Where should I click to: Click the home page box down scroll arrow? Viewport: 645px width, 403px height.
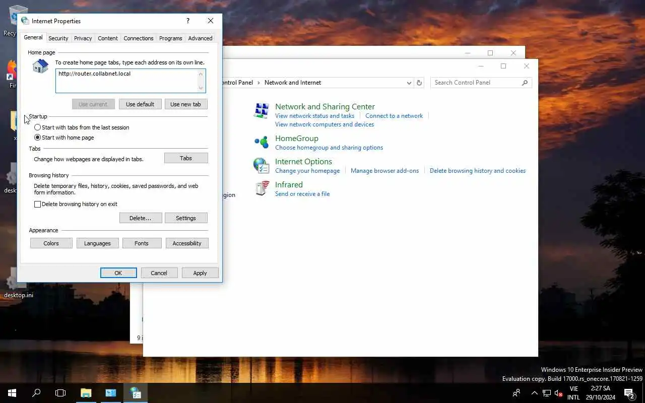[201, 88]
